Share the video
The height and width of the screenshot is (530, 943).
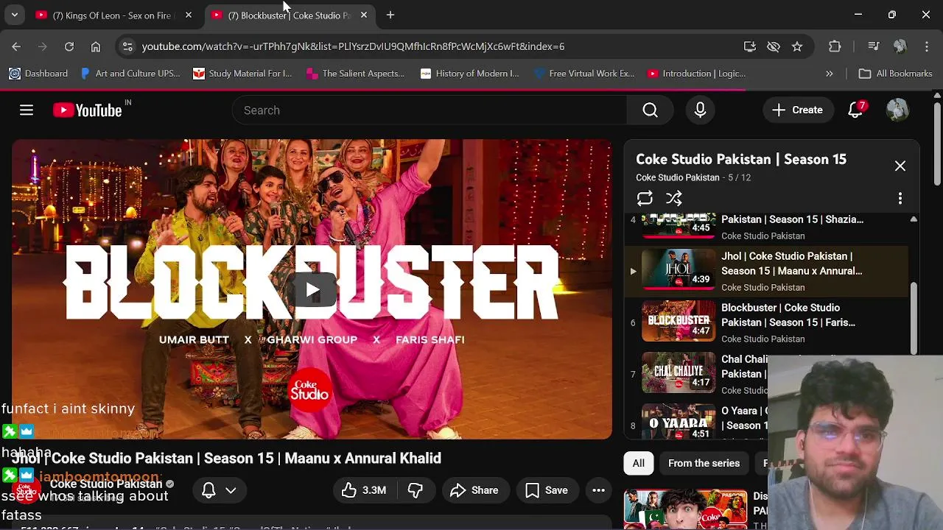coord(475,490)
